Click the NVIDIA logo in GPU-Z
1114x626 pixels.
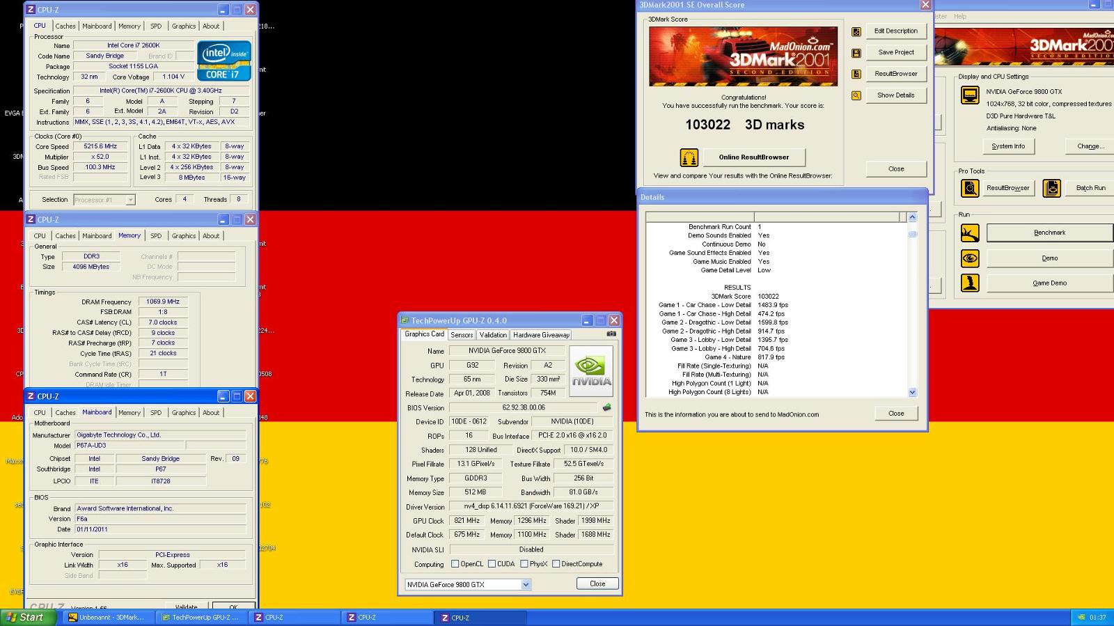[x=592, y=371]
